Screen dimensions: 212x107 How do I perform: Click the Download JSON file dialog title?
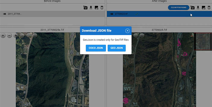click(97, 30)
